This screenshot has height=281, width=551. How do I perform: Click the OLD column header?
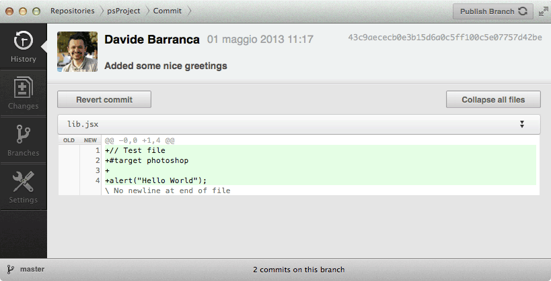(x=69, y=140)
